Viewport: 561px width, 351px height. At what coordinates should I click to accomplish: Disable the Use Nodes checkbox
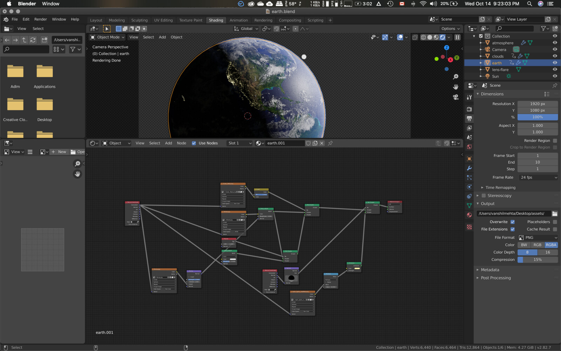(194, 143)
